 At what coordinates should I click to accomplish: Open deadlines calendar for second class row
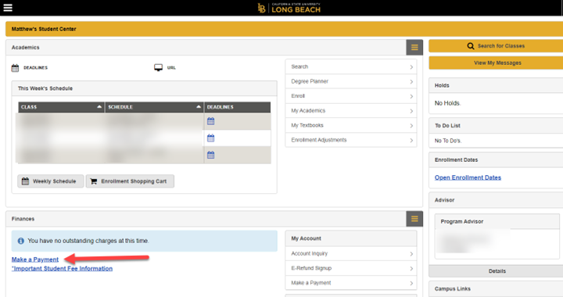[x=211, y=138]
